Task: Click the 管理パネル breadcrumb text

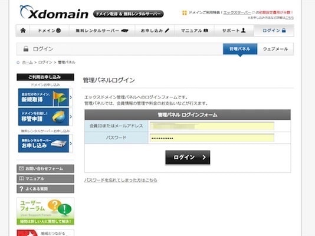Action: click(67, 63)
